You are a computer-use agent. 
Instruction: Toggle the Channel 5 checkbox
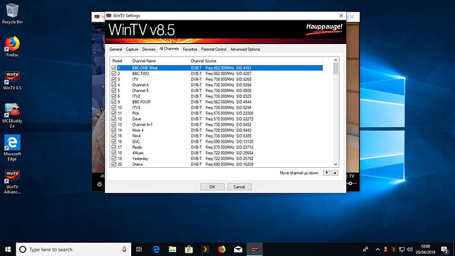pyautogui.click(x=113, y=90)
